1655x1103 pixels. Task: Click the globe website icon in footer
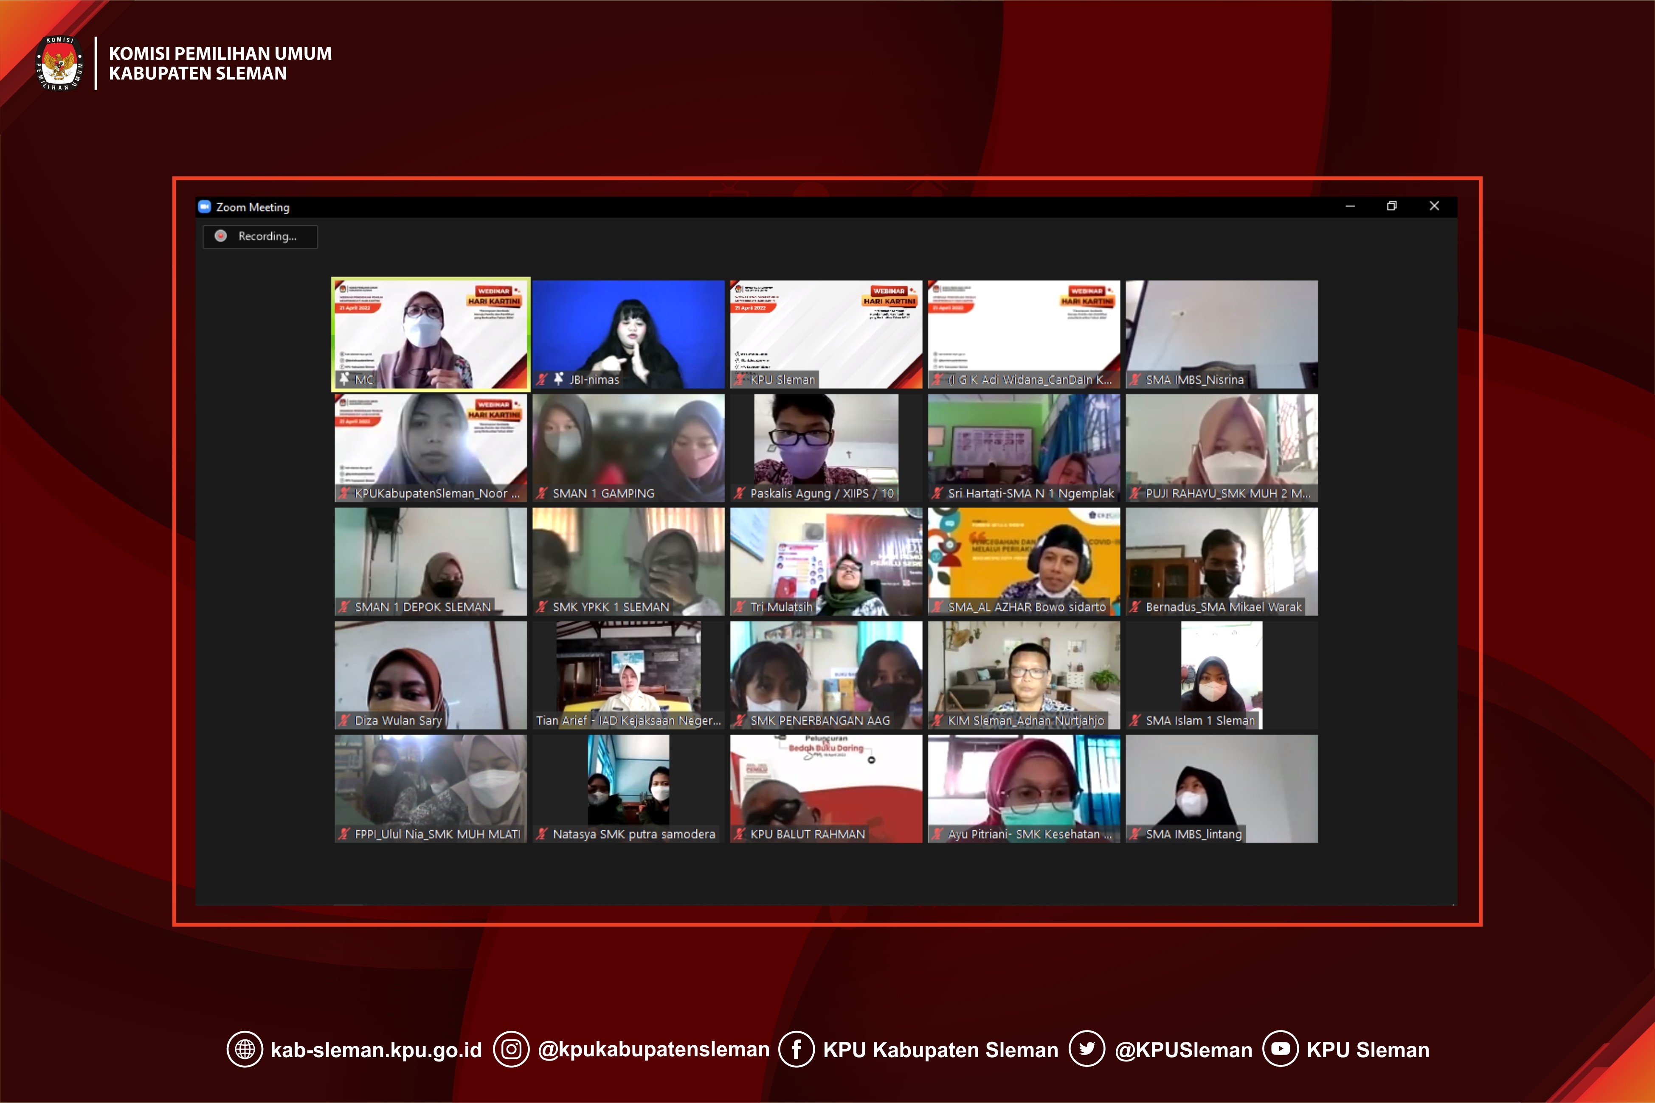click(x=245, y=1050)
